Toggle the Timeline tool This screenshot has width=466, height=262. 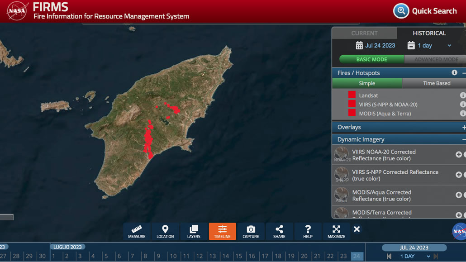[222, 231]
